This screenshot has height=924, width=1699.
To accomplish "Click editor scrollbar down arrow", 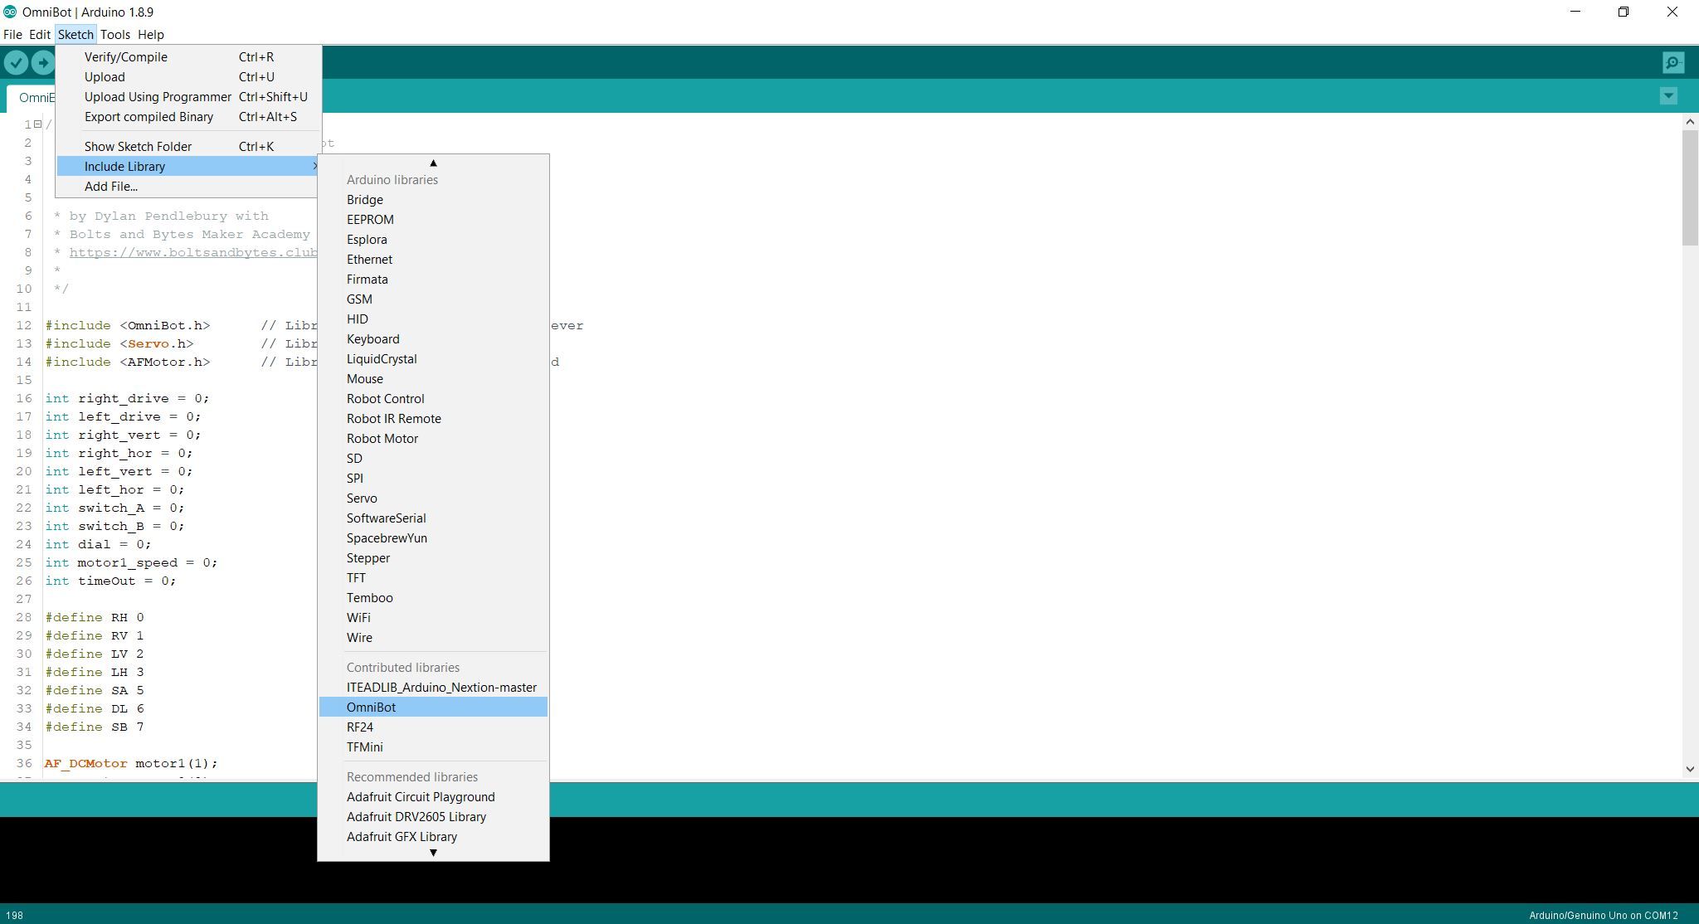I will [x=1690, y=769].
